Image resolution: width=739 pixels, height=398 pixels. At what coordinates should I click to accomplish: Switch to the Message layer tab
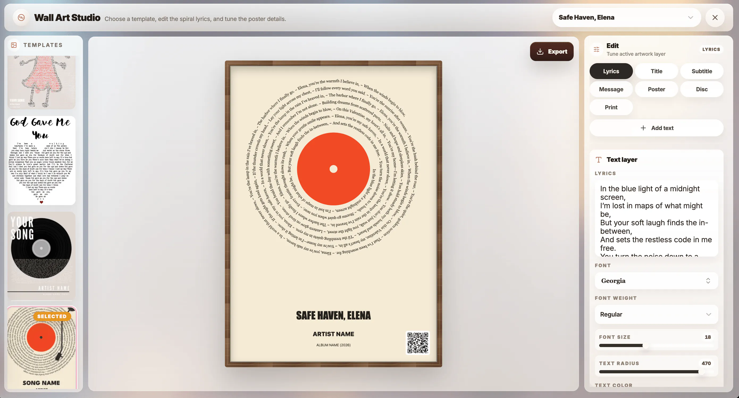click(x=611, y=89)
